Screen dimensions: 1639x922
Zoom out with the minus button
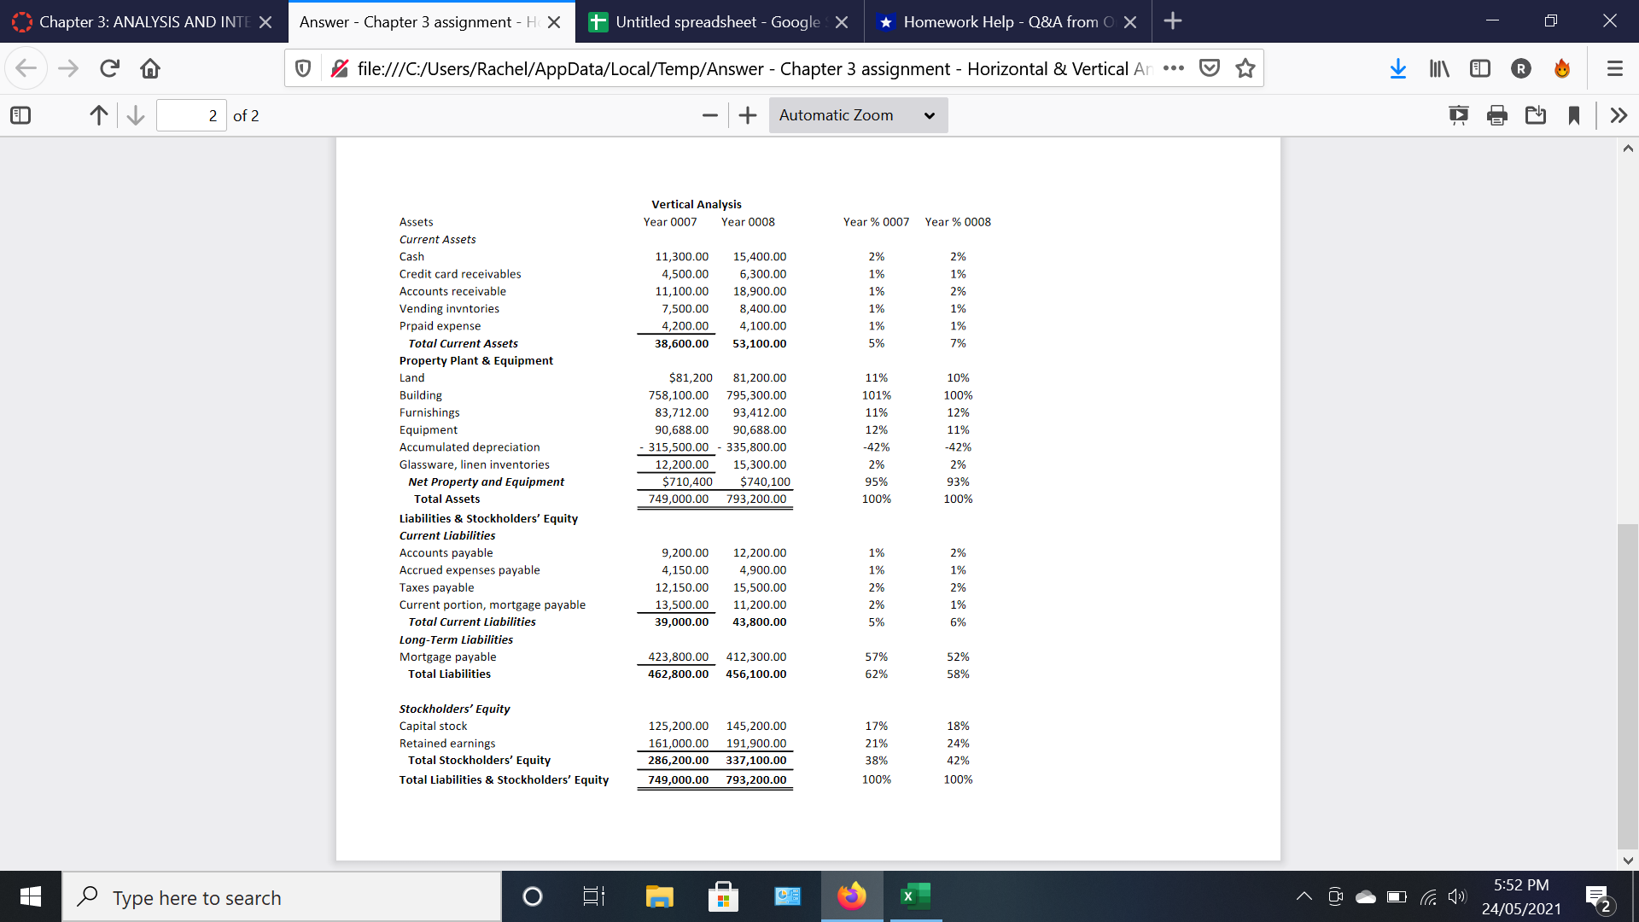[709, 115]
